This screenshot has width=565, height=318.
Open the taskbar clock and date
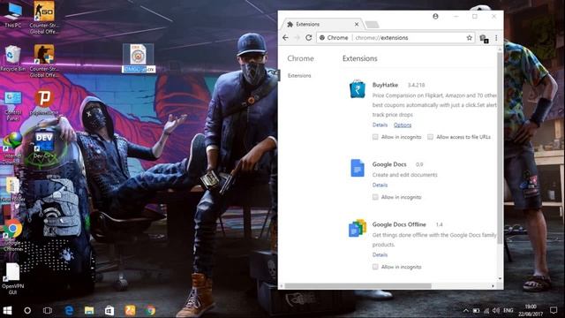(x=531, y=310)
